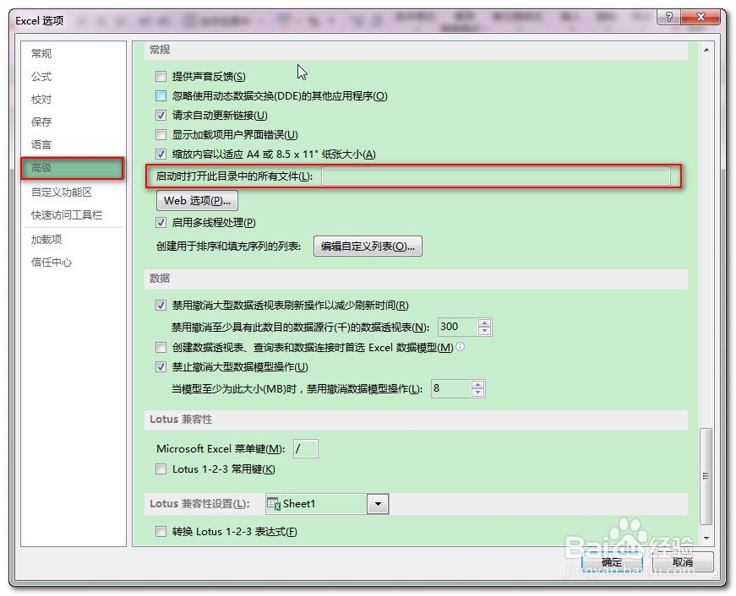Enable 提供声音反馈 checkbox
This screenshot has width=736, height=596.
click(161, 76)
